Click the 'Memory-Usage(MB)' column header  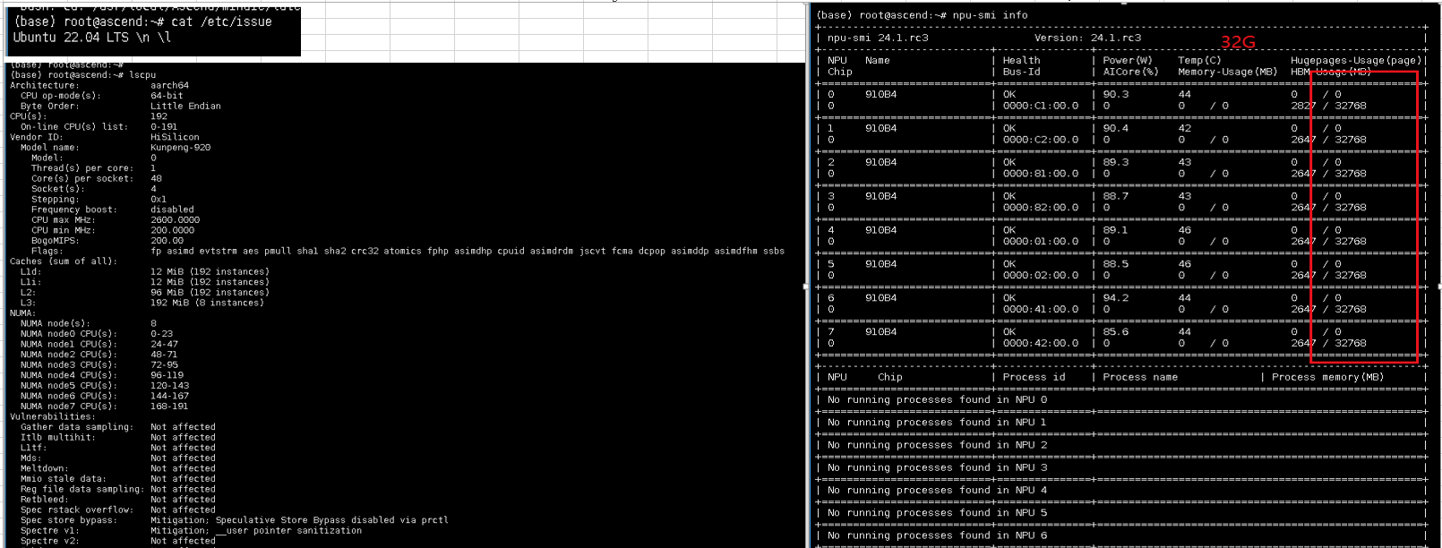[1227, 72]
